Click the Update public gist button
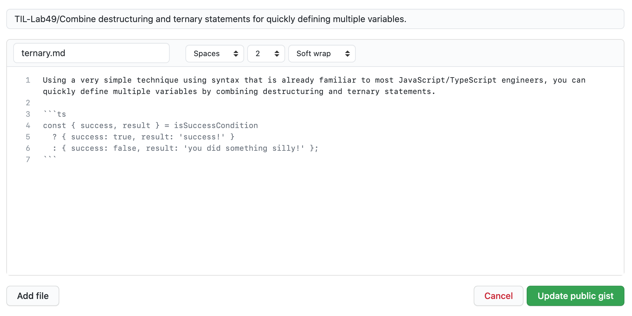Image resolution: width=632 pixels, height=316 pixels. click(575, 296)
